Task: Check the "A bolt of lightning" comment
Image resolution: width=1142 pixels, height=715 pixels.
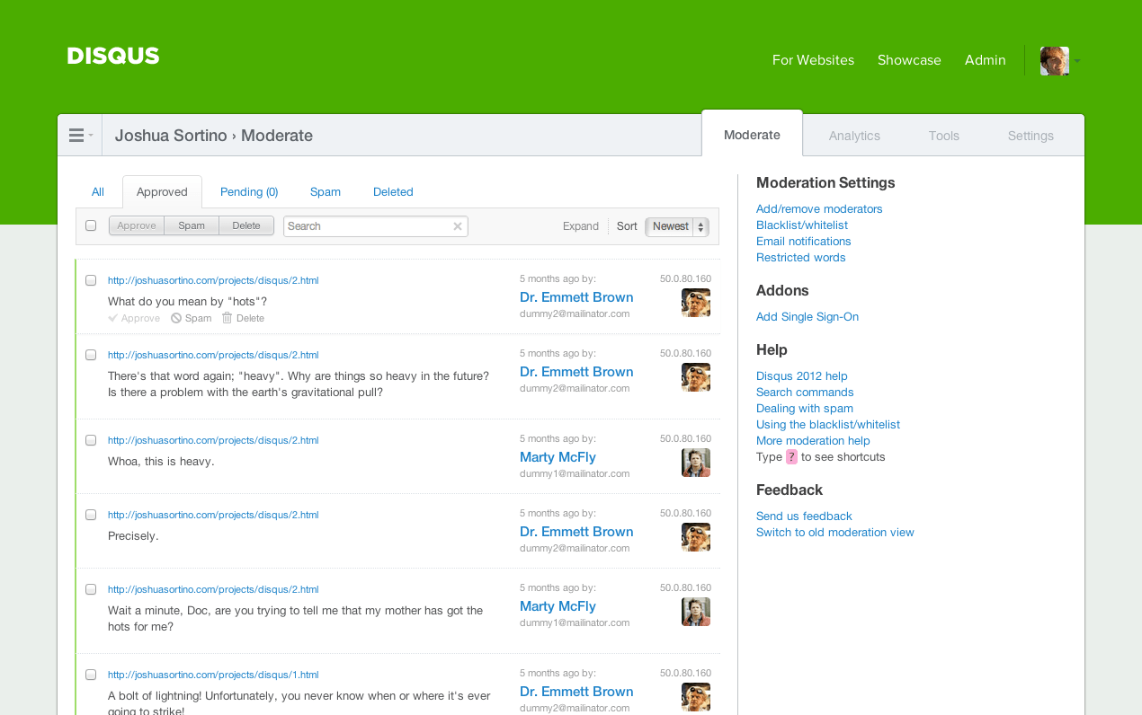Action: pos(91,675)
